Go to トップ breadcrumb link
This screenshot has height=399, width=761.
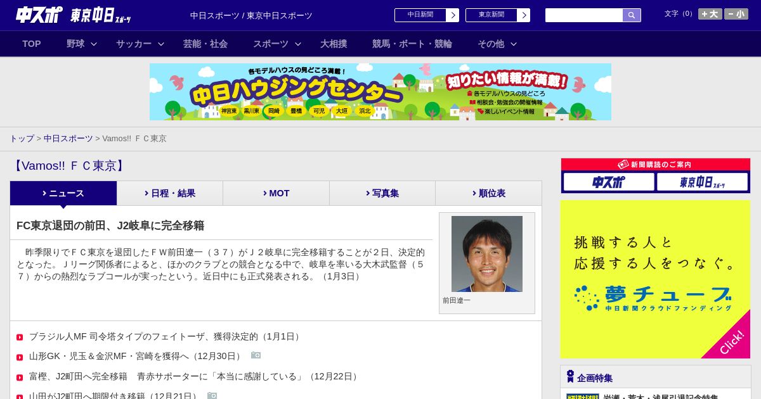click(22, 138)
